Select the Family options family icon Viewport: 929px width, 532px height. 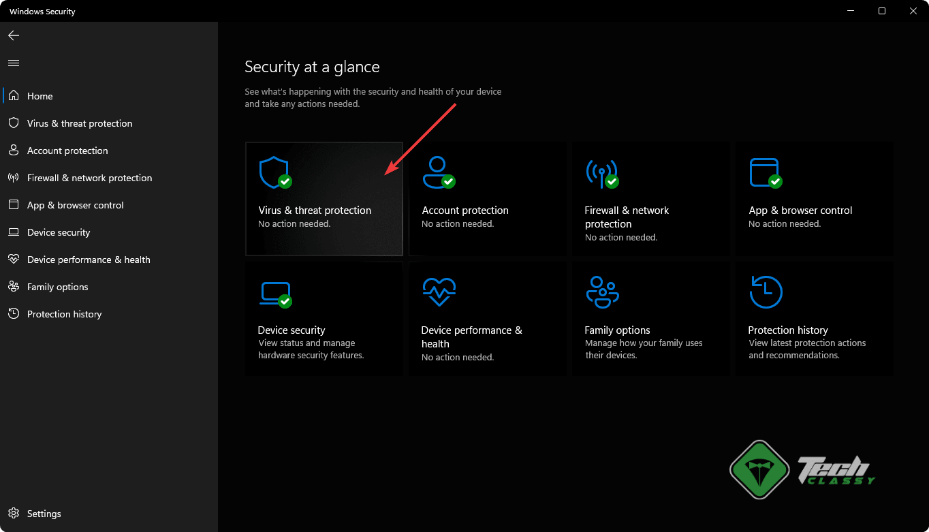click(601, 293)
